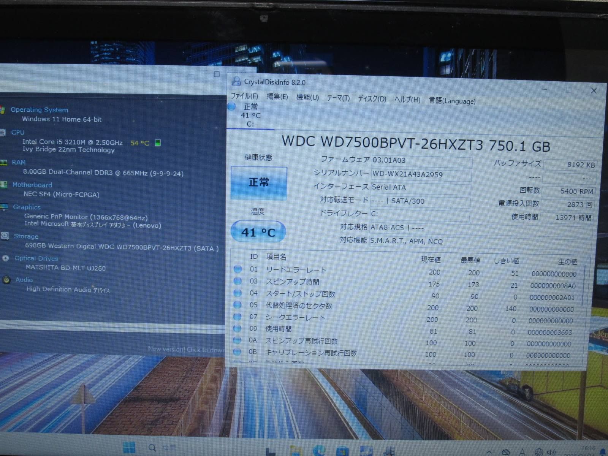Click the インターフェース field Serial ATA
The width and height of the screenshot is (608, 456).
[421, 188]
